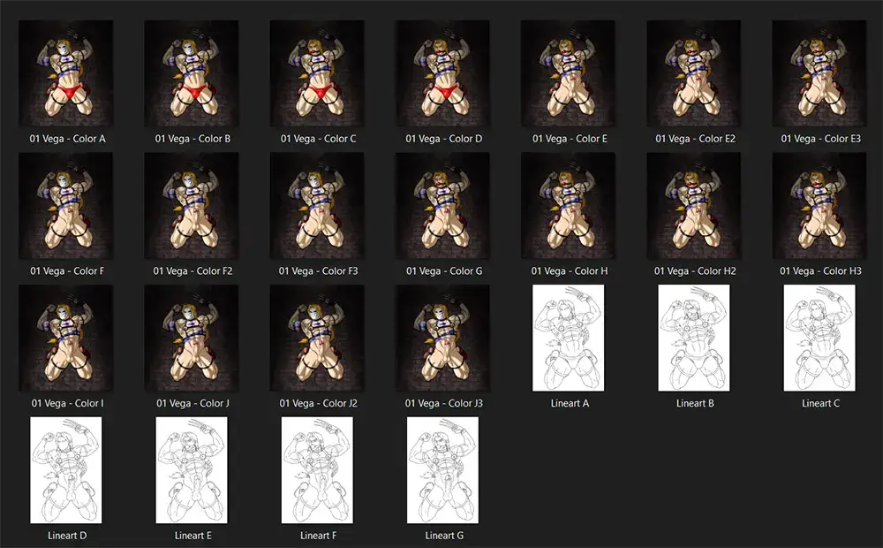
Task: Select the 01 Vega - Color A thumbnail
Action: click(68, 73)
